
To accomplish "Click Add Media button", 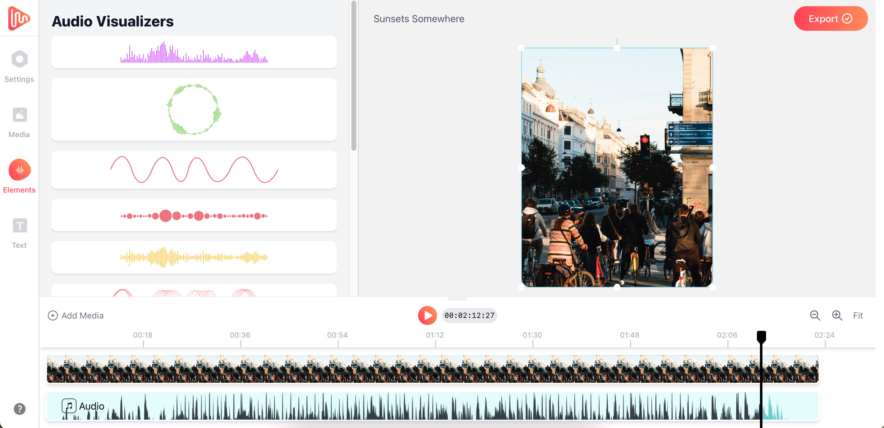I will (76, 315).
